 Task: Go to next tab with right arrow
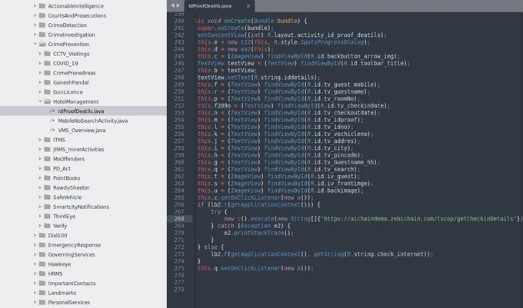click(x=178, y=5)
